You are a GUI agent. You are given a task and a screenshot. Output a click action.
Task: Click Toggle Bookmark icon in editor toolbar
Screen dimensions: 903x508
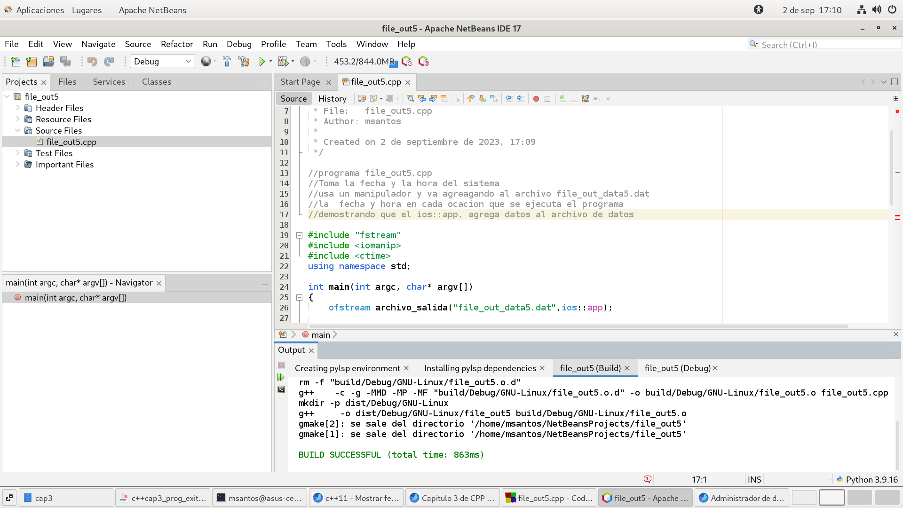pyautogui.click(x=493, y=99)
